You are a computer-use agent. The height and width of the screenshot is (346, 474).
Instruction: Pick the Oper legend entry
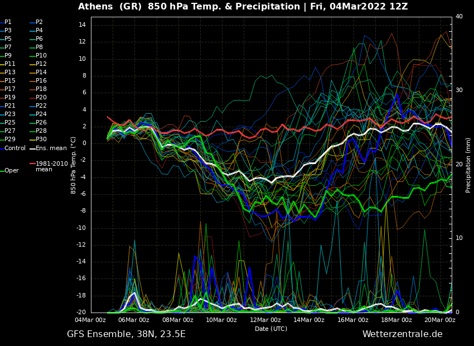12,171
